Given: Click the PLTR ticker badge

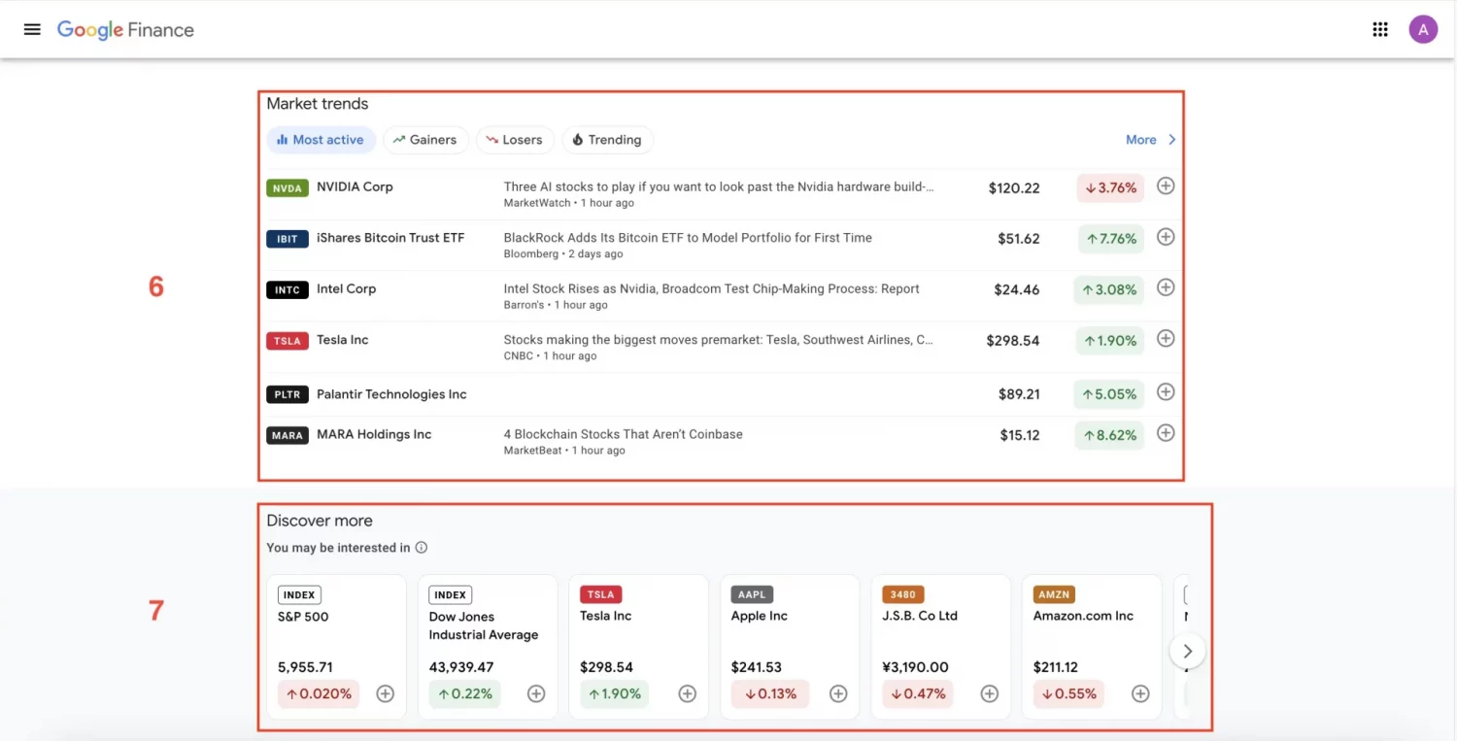Looking at the screenshot, I should click(x=288, y=394).
